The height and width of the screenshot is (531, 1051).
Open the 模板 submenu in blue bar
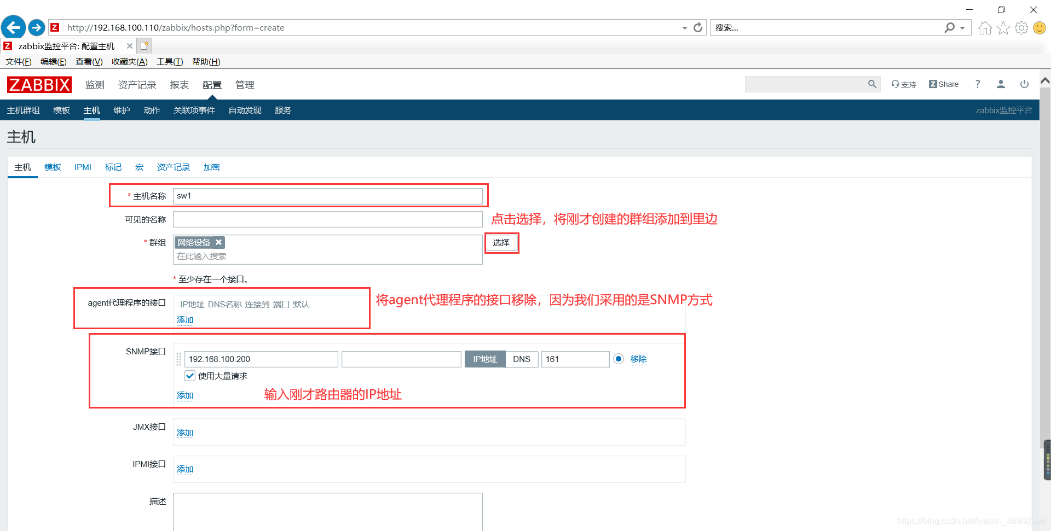pos(61,110)
